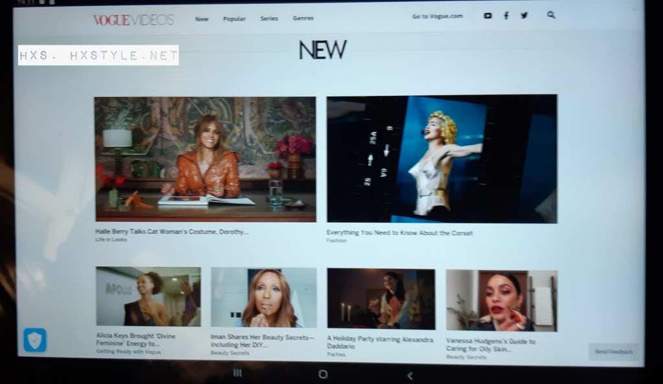This screenshot has width=663, height=384.
Task: Click the Twitter bird icon
Action: point(524,16)
